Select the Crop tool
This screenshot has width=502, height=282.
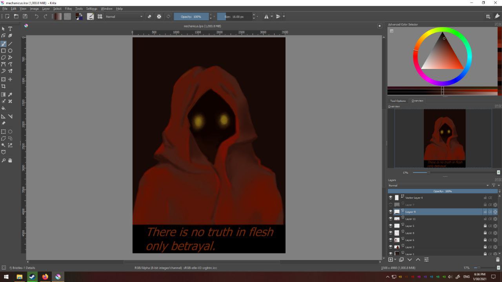click(4, 86)
